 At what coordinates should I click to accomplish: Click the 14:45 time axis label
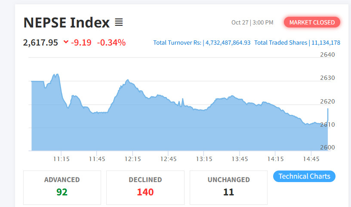tap(311, 159)
